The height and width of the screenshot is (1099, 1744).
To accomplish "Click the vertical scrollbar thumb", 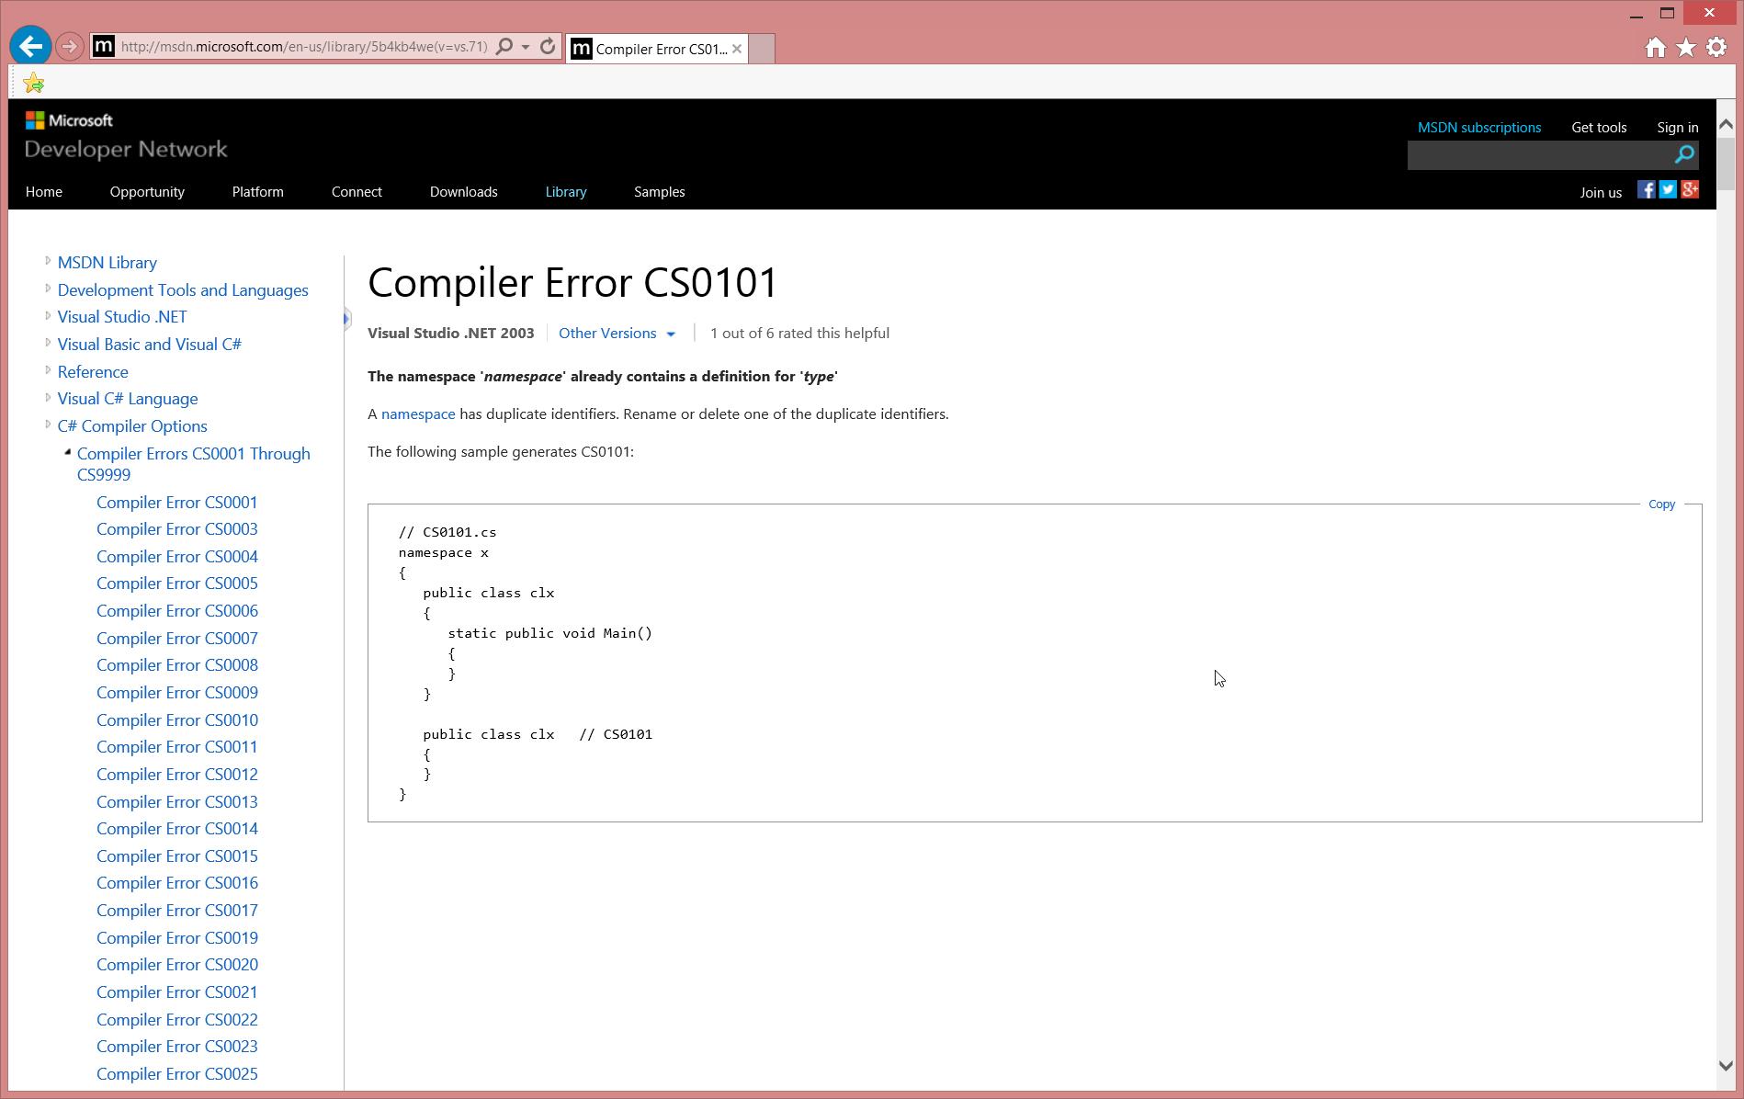I will click(1726, 164).
